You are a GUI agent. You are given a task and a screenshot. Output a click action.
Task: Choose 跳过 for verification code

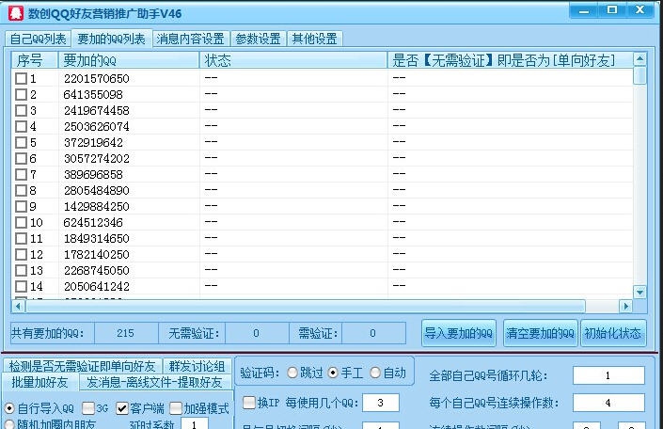292,373
